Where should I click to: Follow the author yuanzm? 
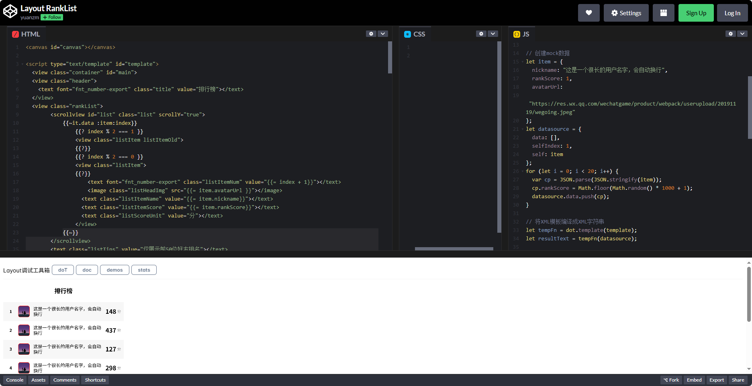point(52,18)
